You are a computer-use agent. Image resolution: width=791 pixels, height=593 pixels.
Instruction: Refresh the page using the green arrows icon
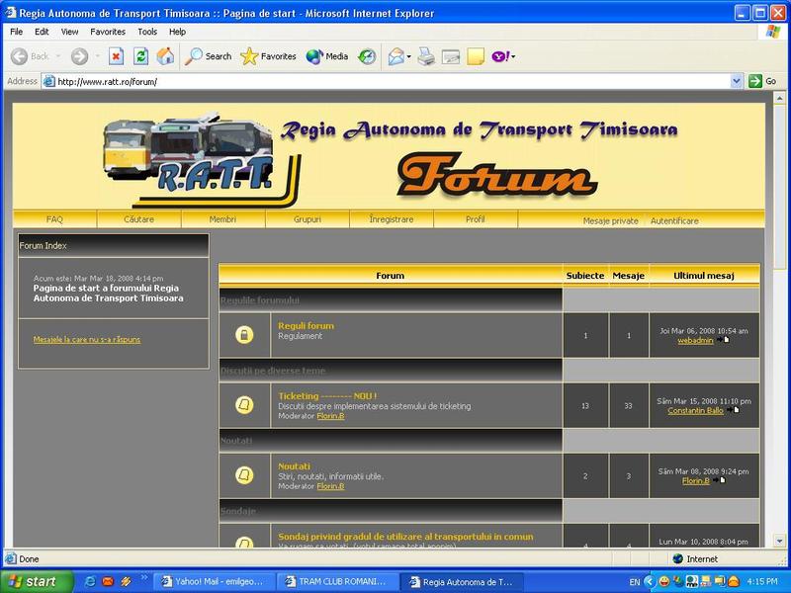140,56
